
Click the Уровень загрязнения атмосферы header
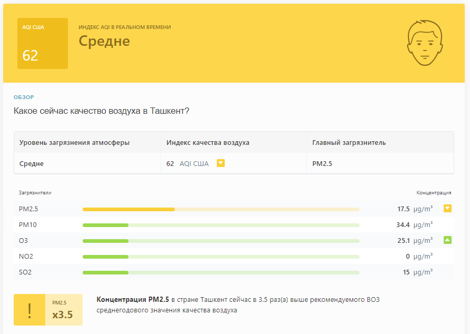pyautogui.click(x=74, y=143)
